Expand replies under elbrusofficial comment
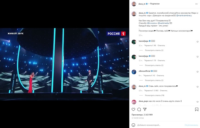The width and height of the screenshot is (200, 128). point(154,80)
